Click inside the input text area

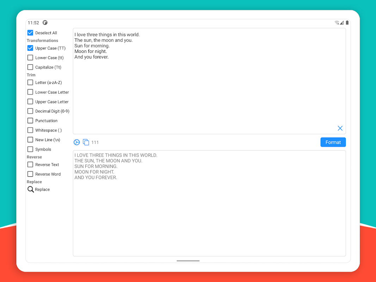[x=209, y=81]
